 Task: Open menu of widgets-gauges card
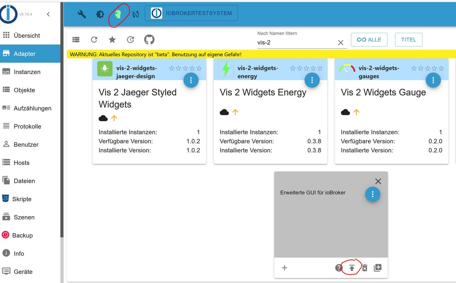coord(433,80)
